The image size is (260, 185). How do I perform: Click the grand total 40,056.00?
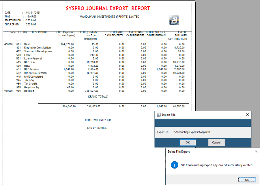tap(178, 106)
